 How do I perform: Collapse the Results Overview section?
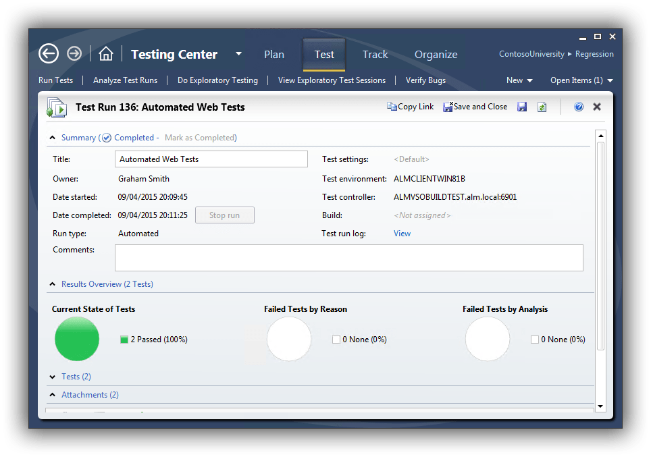52,284
